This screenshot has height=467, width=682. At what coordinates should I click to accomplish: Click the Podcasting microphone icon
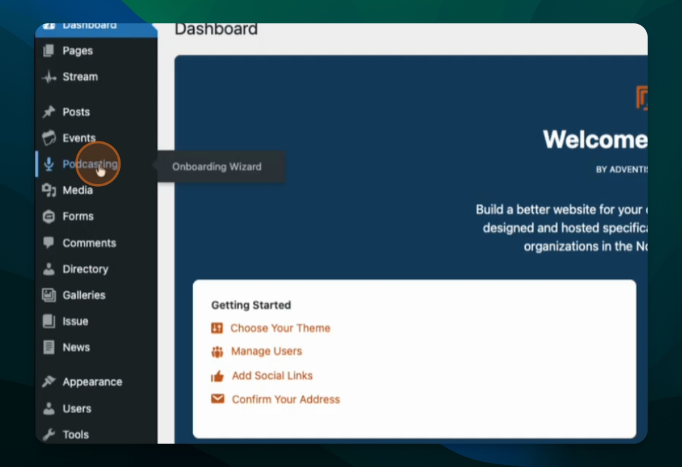point(49,164)
